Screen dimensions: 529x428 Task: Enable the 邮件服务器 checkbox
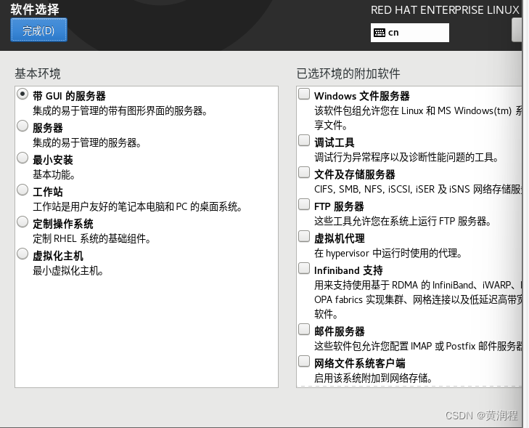304,329
